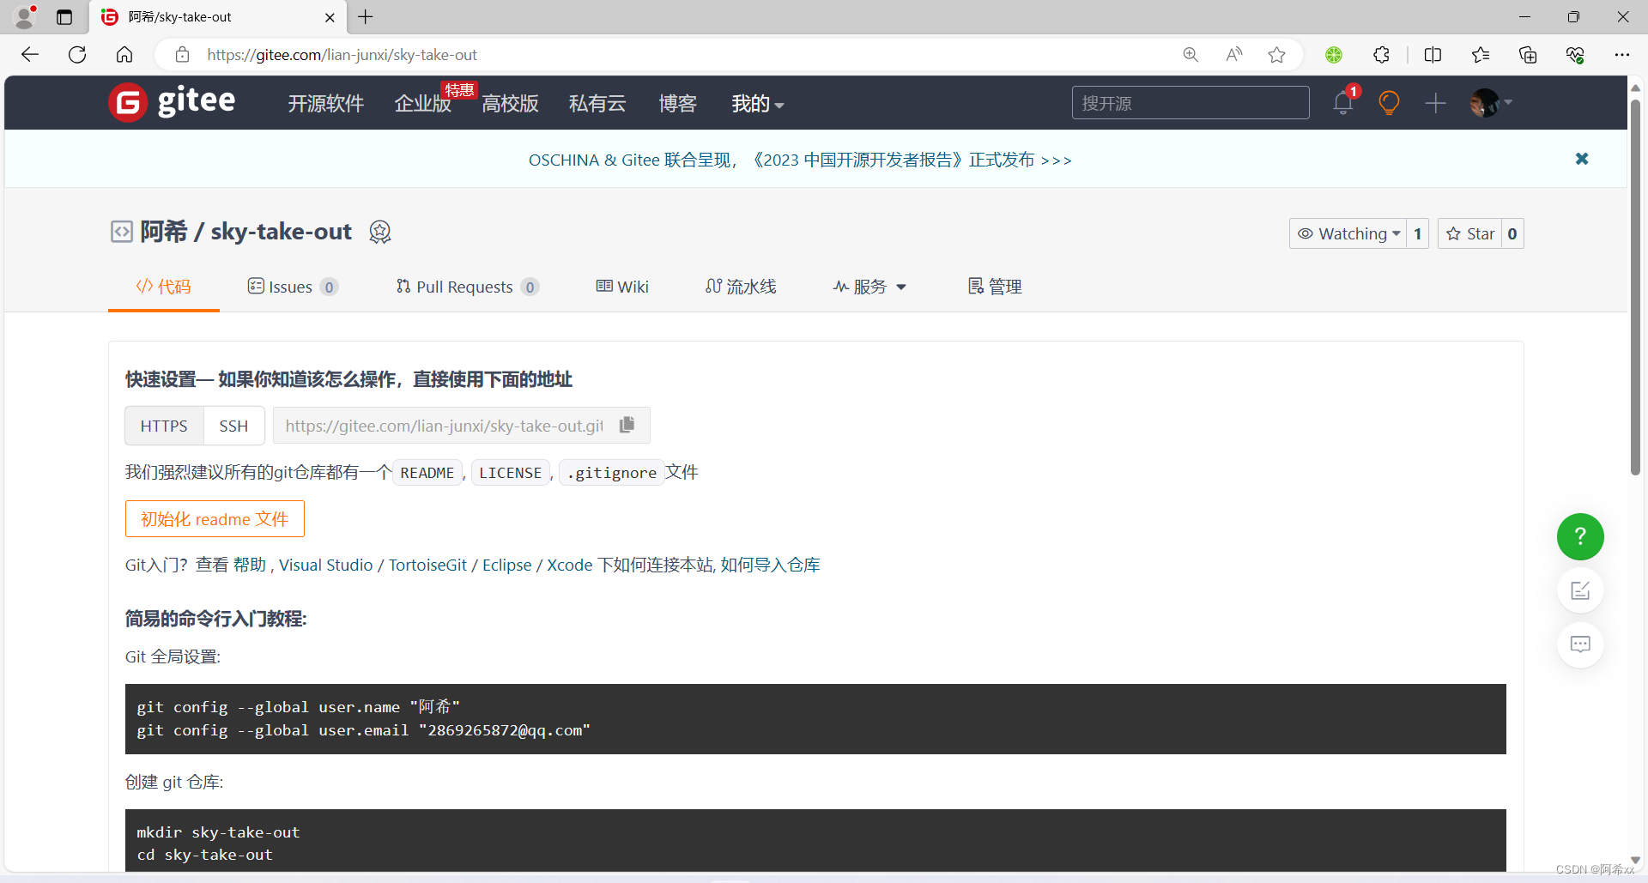Viewport: 1648px width, 883px height.
Task: Click the lightbulb feedback icon
Action: [x=1389, y=103]
